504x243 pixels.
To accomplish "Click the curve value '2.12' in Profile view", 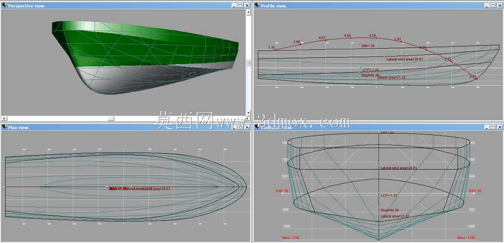I will (448, 59).
